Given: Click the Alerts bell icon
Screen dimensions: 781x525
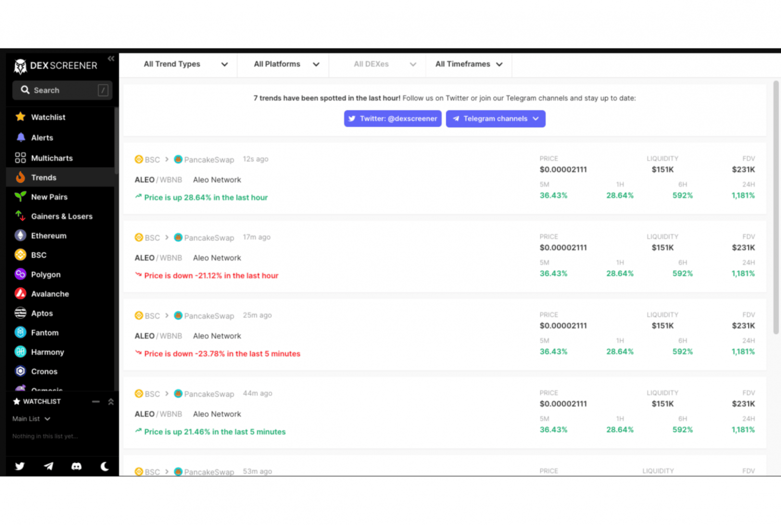Looking at the screenshot, I should click(20, 137).
